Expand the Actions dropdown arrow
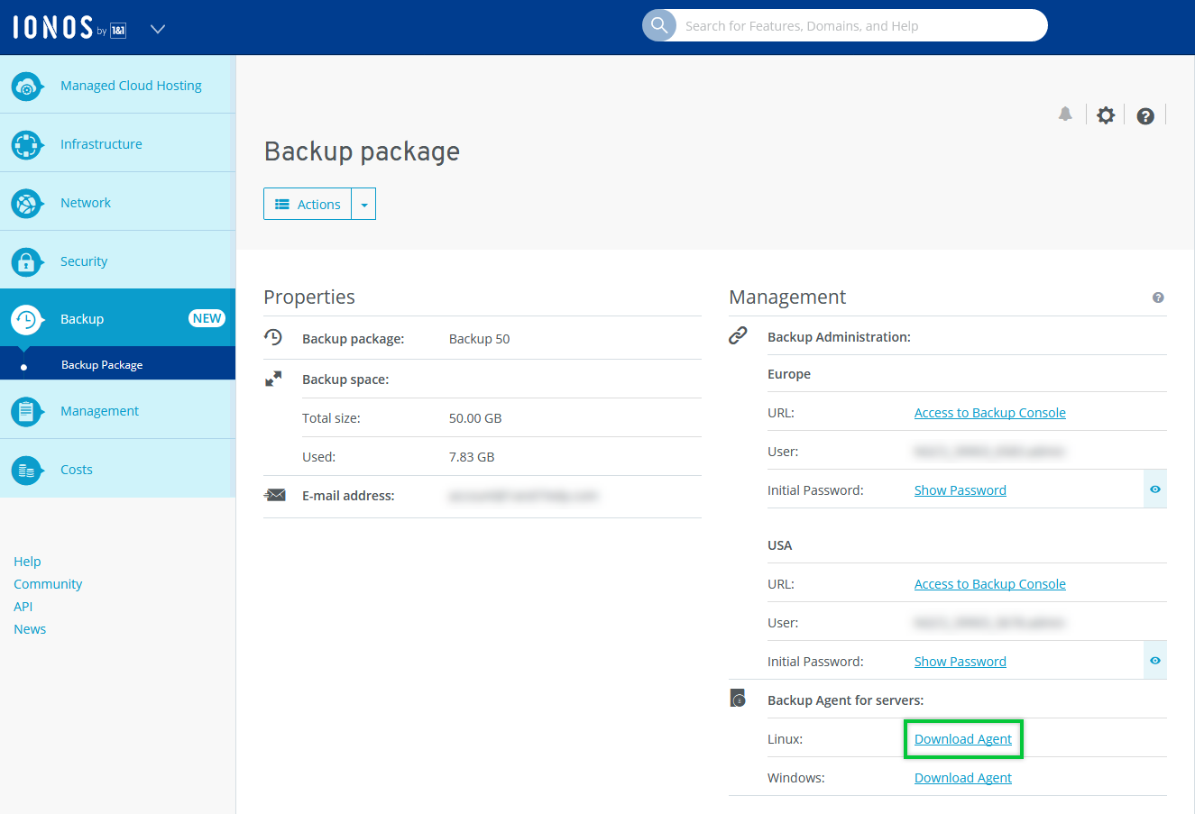This screenshot has width=1195, height=814. pyautogui.click(x=364, y=205)
